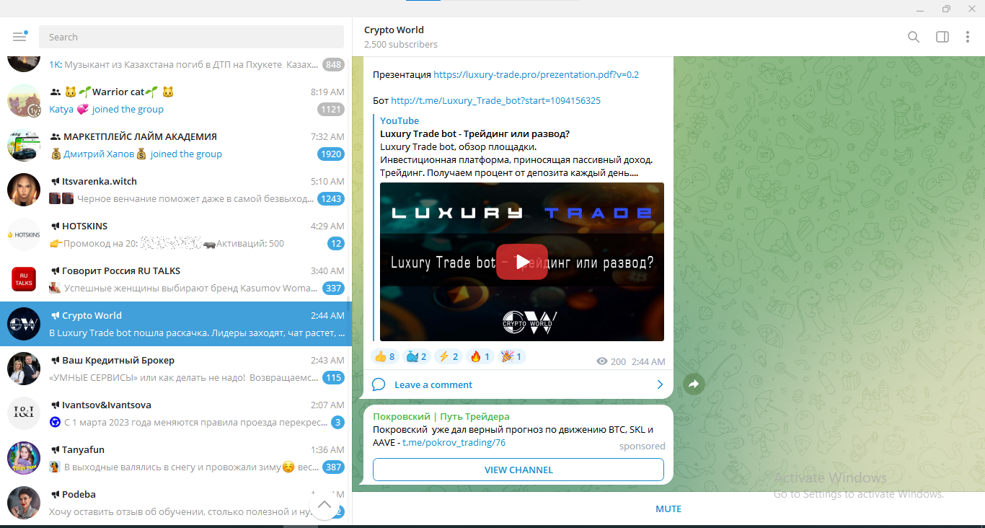Toggle the lightning reaction with 2
Viewport: 985px width, 528px height.
click(449, 356)
